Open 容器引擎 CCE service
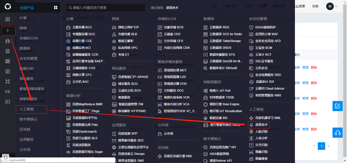 click(79, 41)
